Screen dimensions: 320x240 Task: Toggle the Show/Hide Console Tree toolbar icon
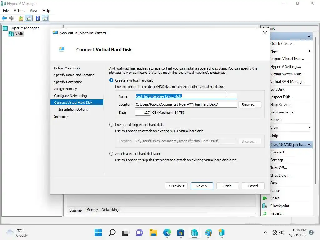pos(28,18)
